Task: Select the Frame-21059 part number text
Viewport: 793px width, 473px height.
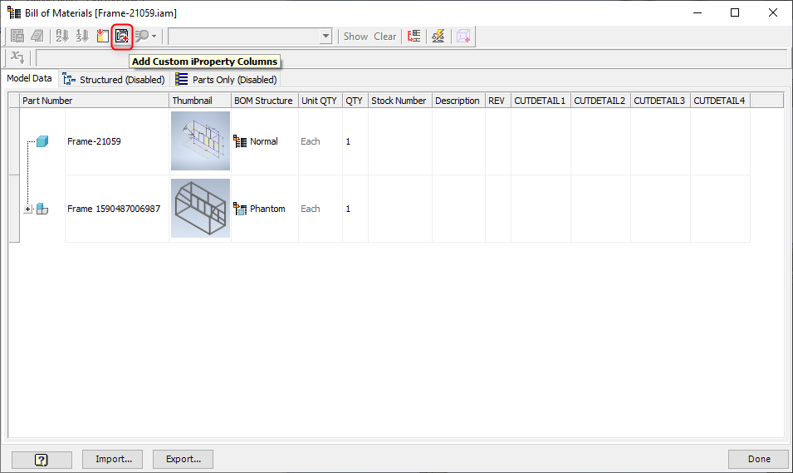Action: point(94,141)
